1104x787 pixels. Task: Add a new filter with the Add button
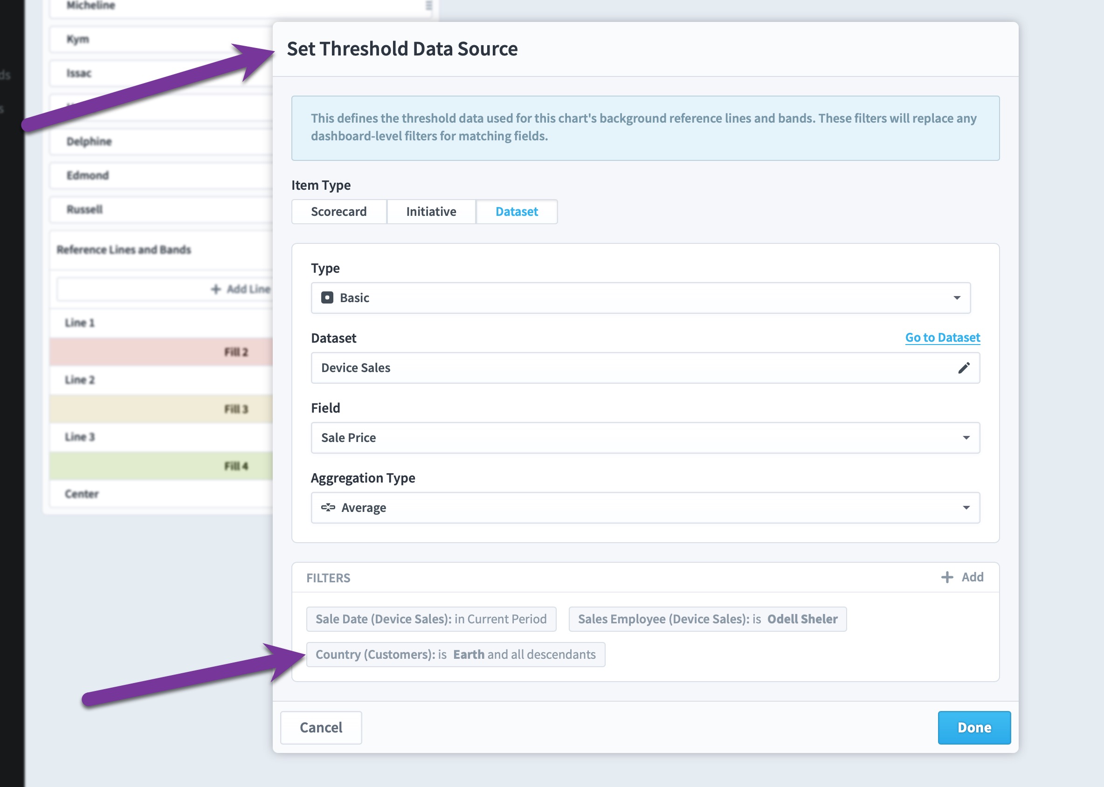tap(962, 577)
